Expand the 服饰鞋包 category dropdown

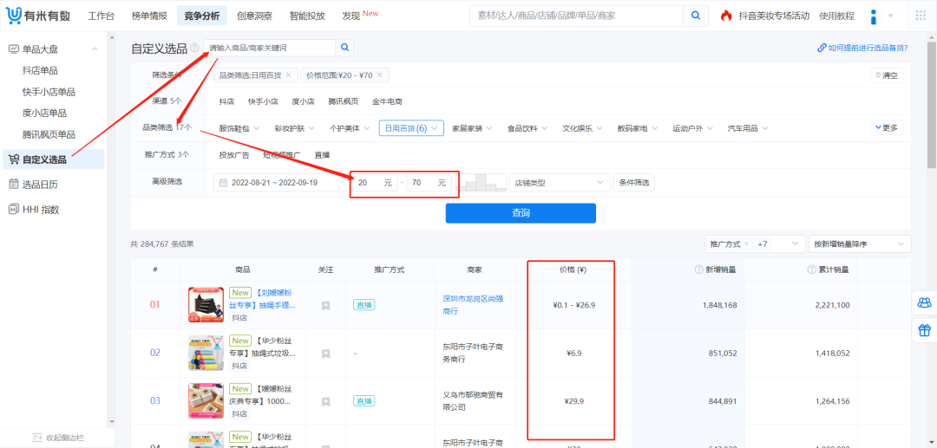[x=240, y=128]
